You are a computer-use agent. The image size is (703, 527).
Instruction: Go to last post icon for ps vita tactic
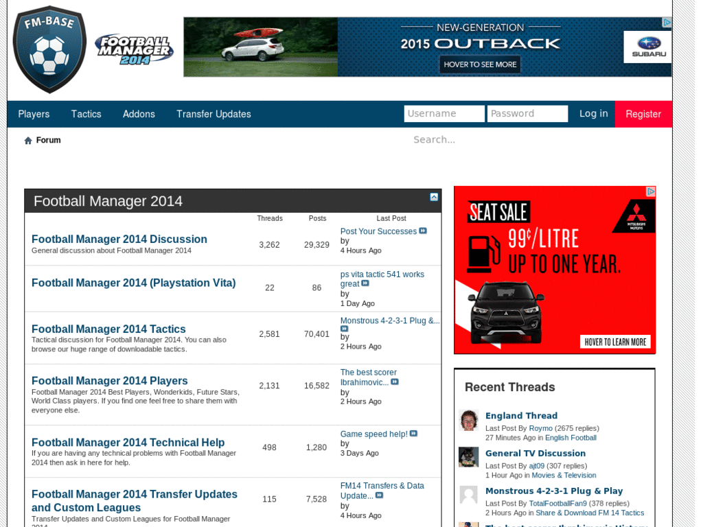click(x=365, y=283)
